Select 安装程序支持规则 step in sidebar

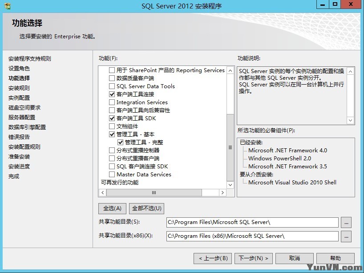30,58
